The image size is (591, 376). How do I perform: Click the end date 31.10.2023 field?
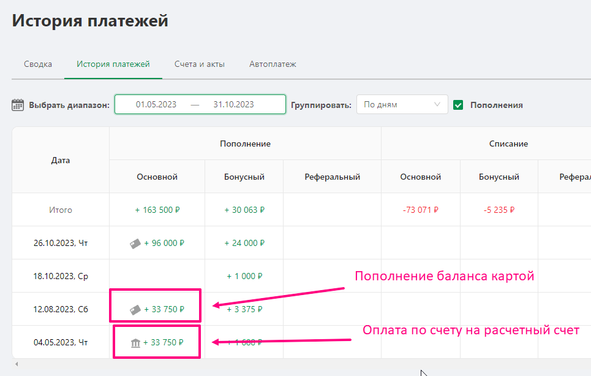[x=234, y=104]
